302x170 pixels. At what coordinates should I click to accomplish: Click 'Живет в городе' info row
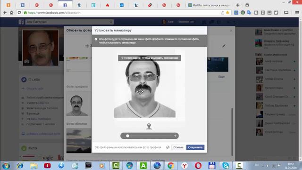40,108
